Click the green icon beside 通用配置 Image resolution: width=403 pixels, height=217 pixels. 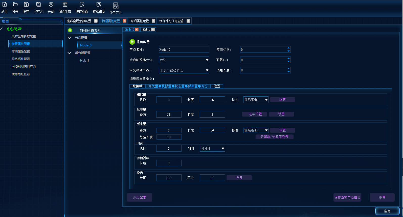click(132, 42)
